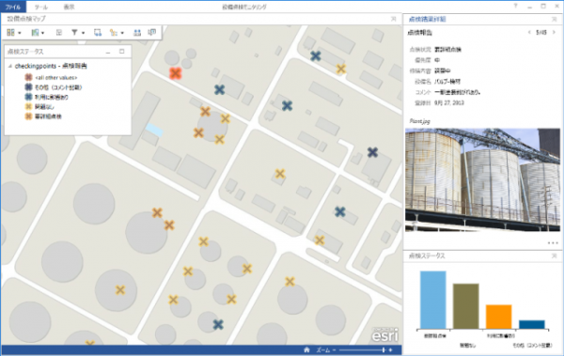Click the Plant.jpg silo photo thumbnail

coord(483,179)
